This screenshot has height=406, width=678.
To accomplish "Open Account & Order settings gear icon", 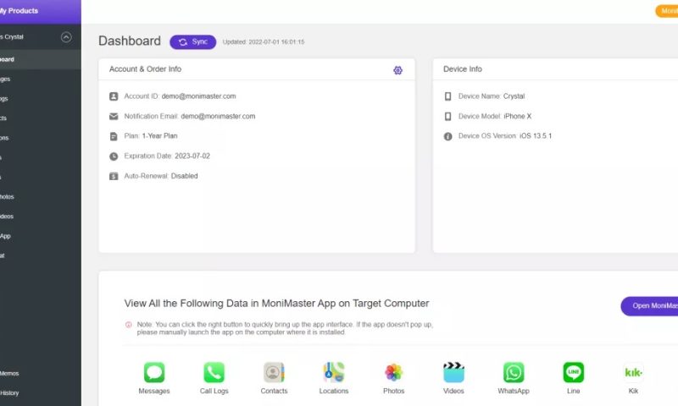I will [397, 70].
